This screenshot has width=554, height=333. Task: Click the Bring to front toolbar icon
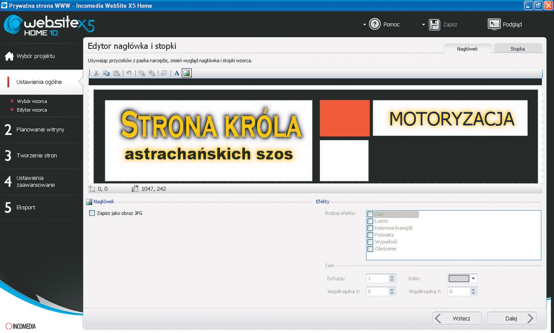(142, 73)
